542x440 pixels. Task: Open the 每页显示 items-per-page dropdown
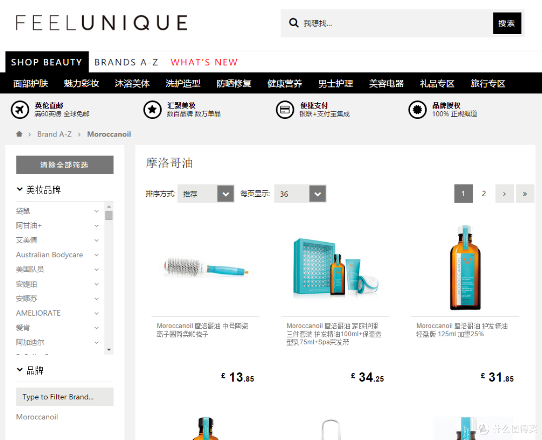point(300,194)
